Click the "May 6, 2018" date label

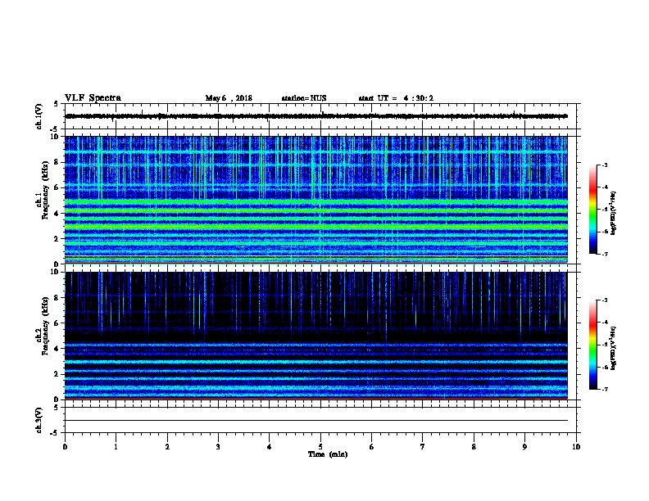(x=229, y=98)
